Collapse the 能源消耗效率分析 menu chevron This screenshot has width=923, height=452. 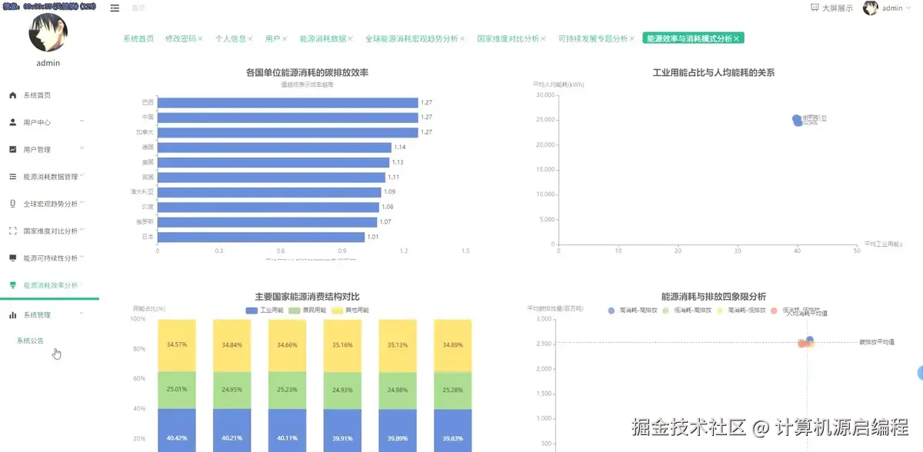[82, 284]
